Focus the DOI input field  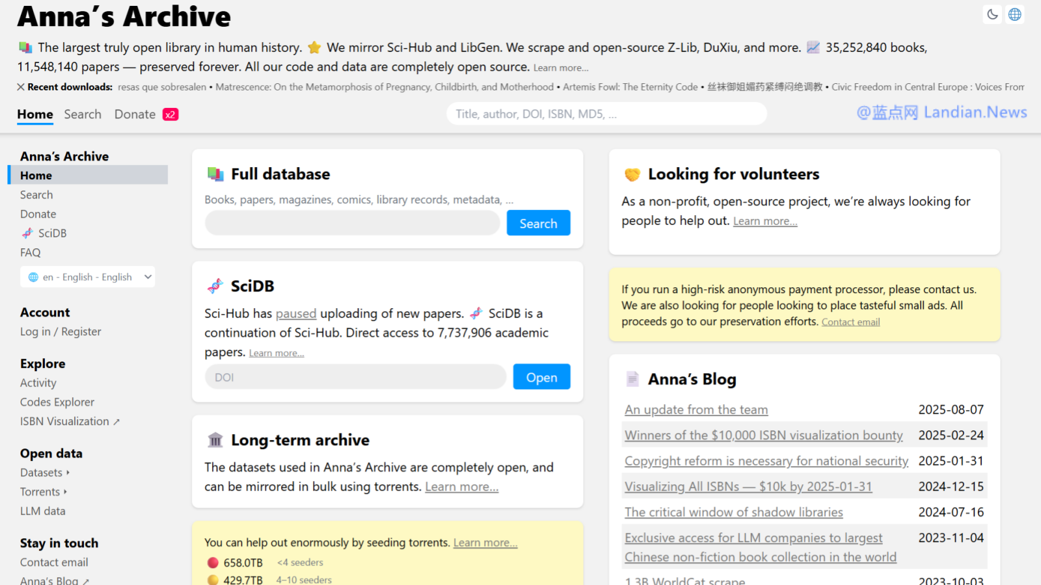(355, 377)
